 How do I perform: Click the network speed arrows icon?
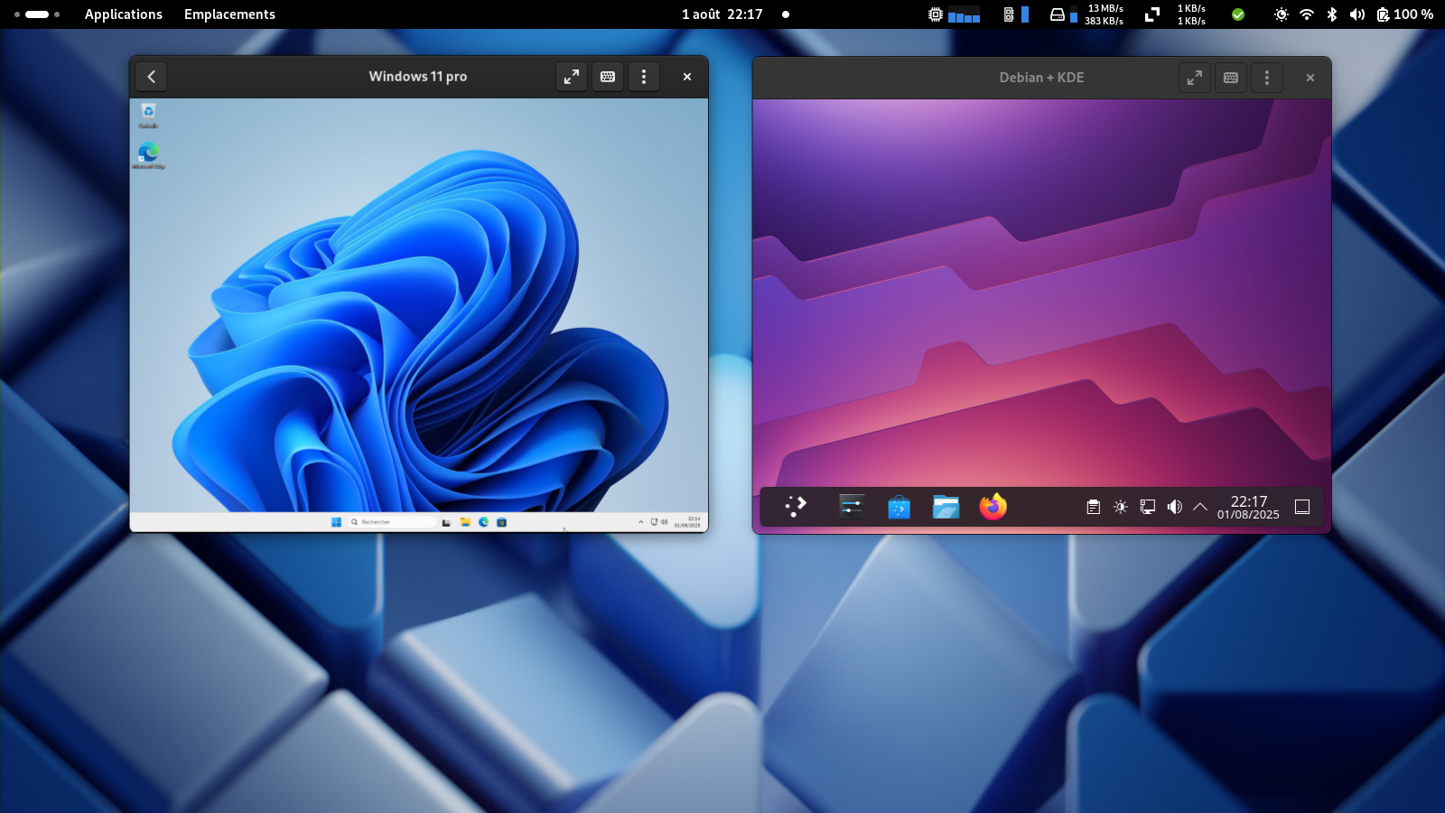[1152, 14]
